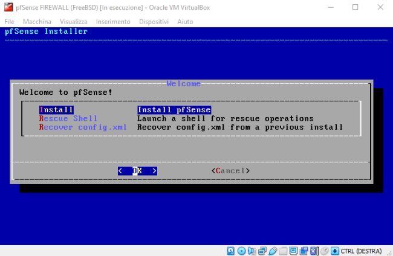This screenshot has height=256, width=393.
Task: Click the Cancel button in installer
Action: click(x=230, y=171)
